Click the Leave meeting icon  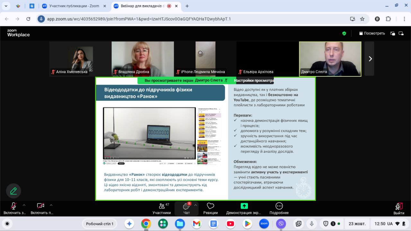tap(398, 206)
